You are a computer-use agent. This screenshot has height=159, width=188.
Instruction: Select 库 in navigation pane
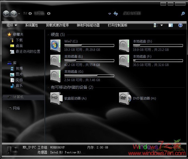coord(15,63)
